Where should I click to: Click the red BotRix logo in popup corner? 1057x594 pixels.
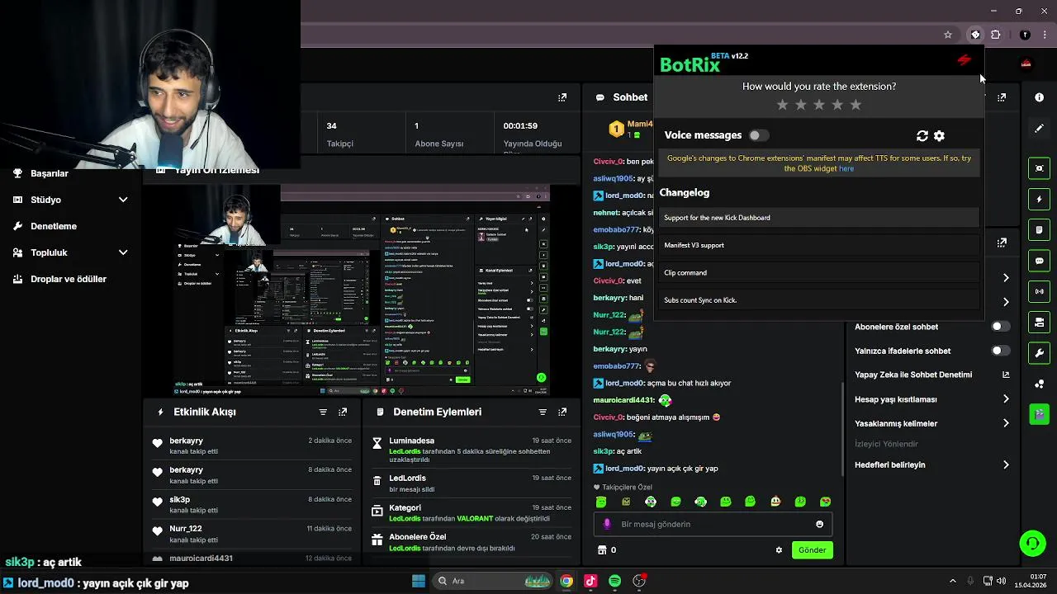pos(964,59)
